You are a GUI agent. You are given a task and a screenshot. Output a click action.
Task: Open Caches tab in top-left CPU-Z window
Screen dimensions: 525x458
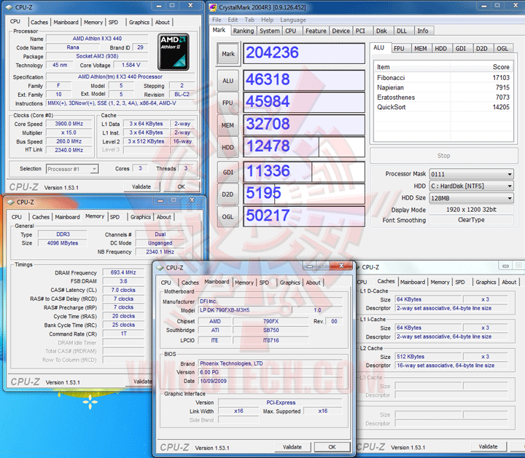click(39, 22)
